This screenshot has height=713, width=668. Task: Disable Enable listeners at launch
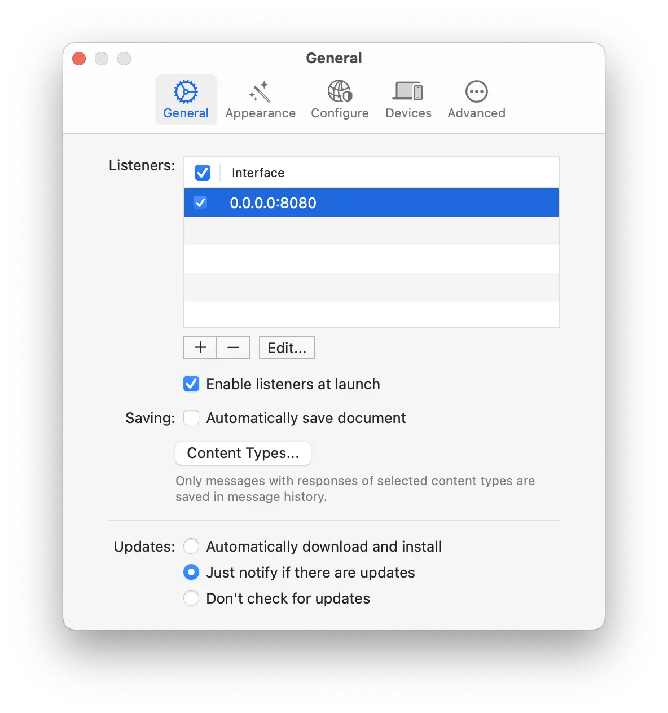191,384
